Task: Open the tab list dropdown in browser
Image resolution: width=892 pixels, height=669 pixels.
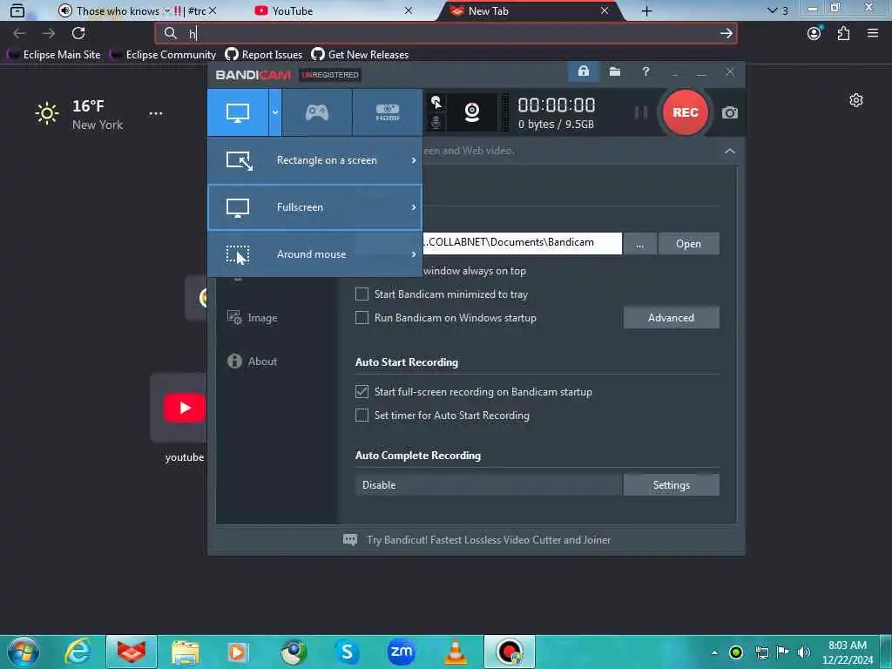Action: coord(777,10)
